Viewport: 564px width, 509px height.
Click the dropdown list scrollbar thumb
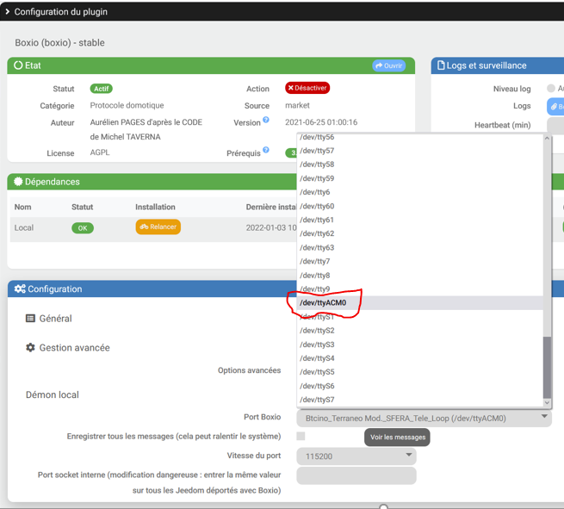pos(547,368)
